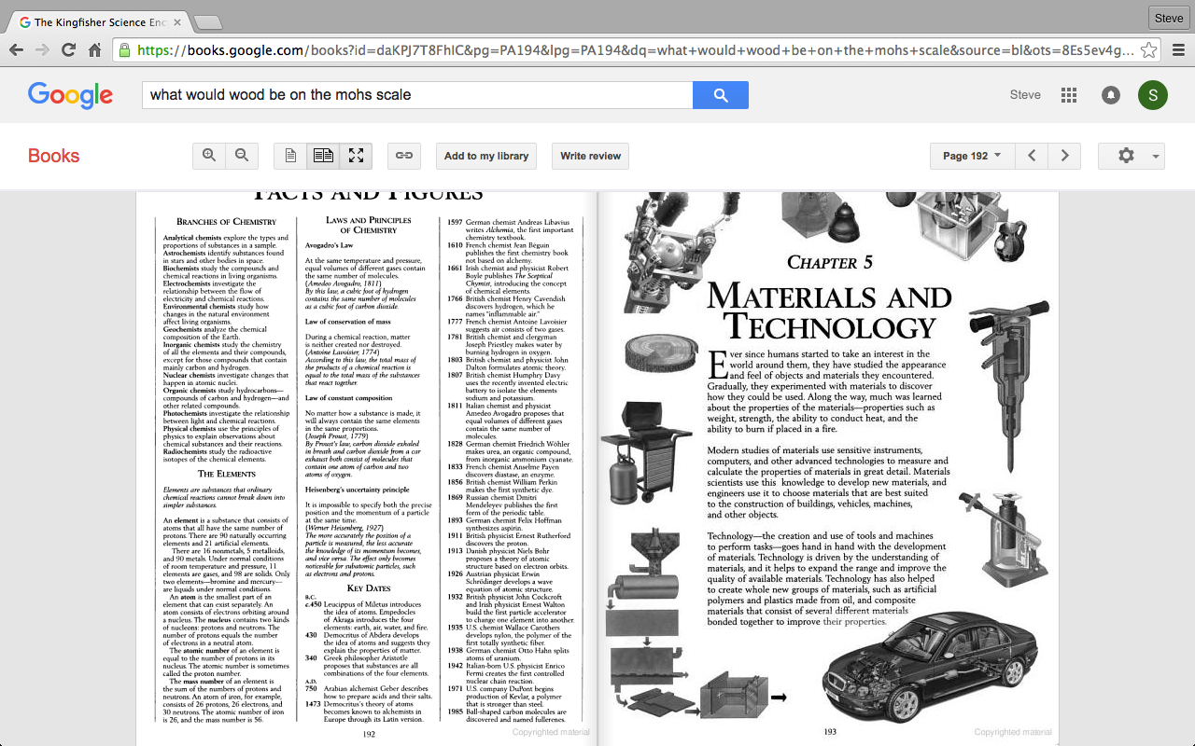1195x746 pixels.
Task: Zoom out on the book page
Action: (x=242, y=156)
